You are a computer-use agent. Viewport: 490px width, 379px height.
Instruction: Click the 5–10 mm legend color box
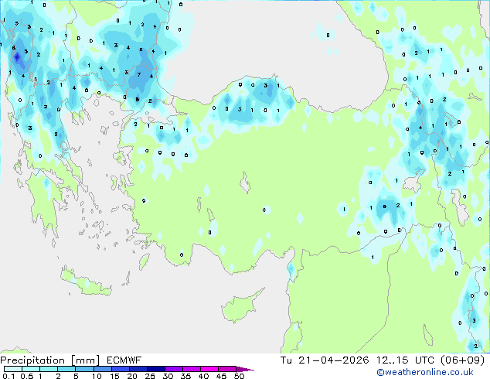pos(84,369)
